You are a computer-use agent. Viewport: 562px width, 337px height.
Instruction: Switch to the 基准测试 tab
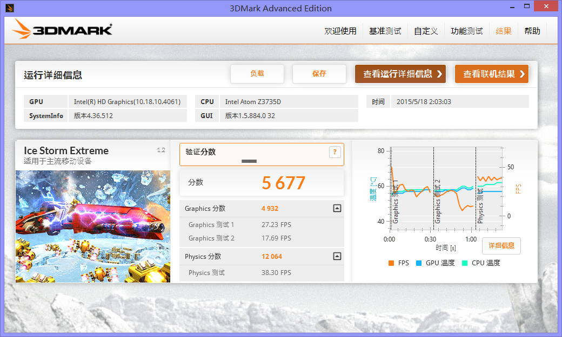(385, 31)
